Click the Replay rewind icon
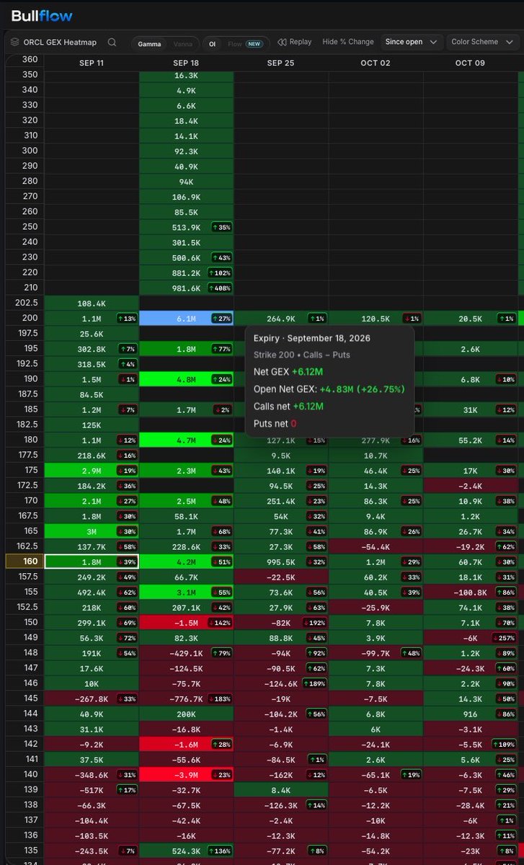Viewport: 524px width, 865px height. [282, 42]
